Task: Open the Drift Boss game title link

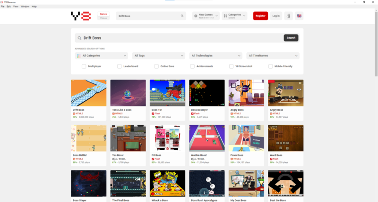Action: 78,110
